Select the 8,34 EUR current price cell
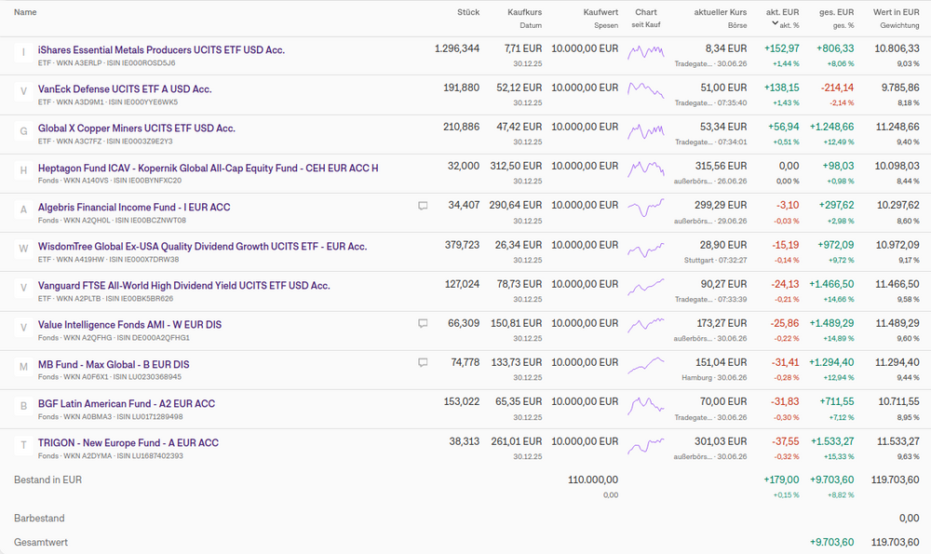931x554 pixels. point(725,48)
